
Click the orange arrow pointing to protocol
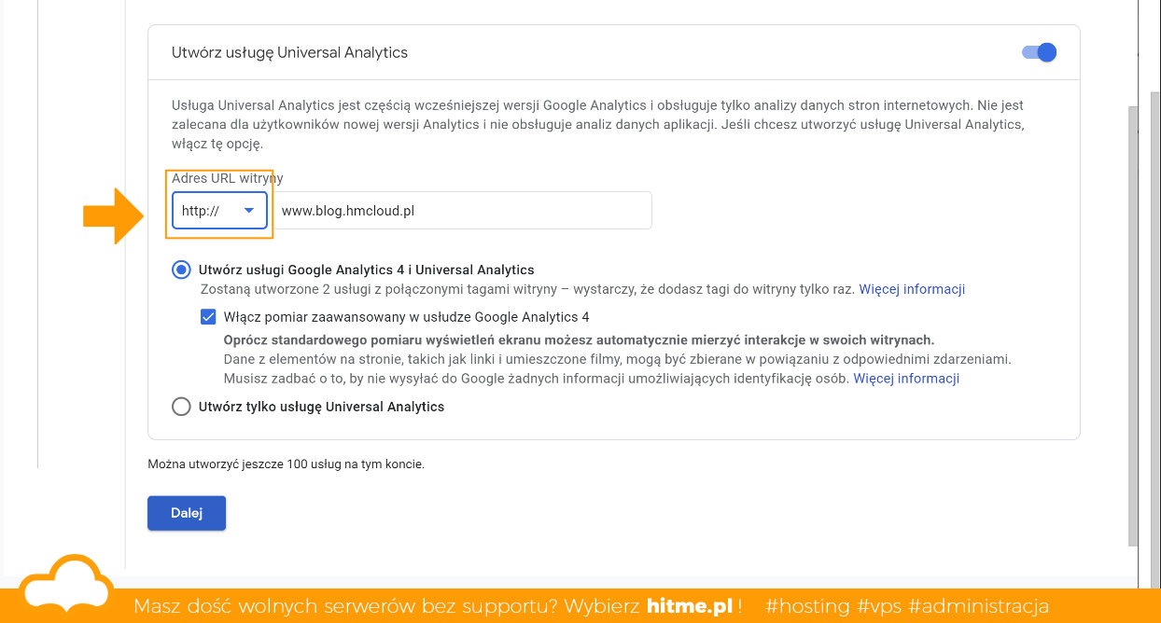tap(111, 215)
